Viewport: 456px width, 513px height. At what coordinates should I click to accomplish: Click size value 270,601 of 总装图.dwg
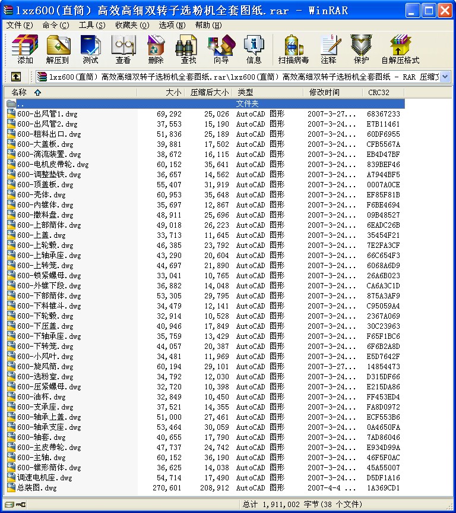tap(167, 488)
